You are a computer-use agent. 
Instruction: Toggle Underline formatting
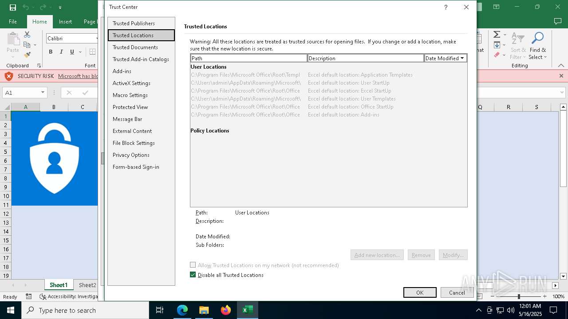[x=72, y=52]
